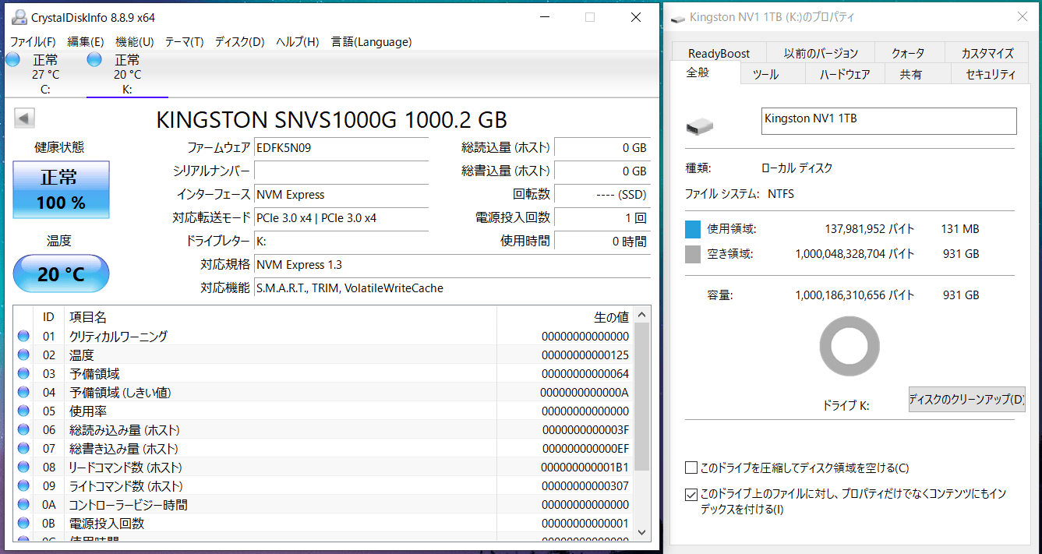Open the 言語(Language) menu

371,42
